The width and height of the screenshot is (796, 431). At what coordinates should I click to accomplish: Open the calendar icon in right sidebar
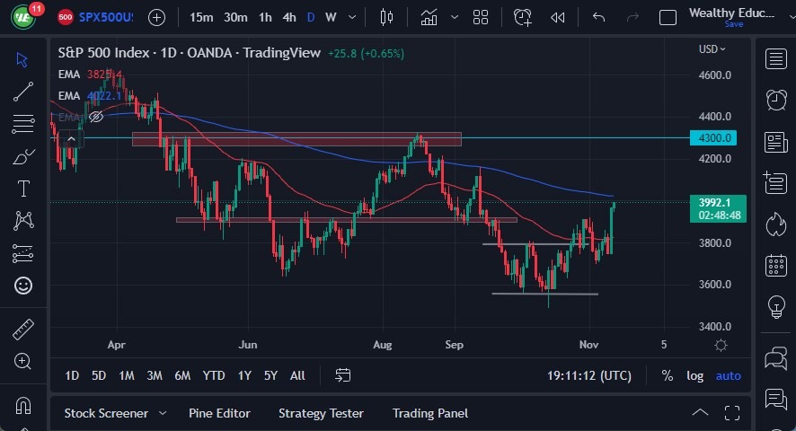coord(776,266)
